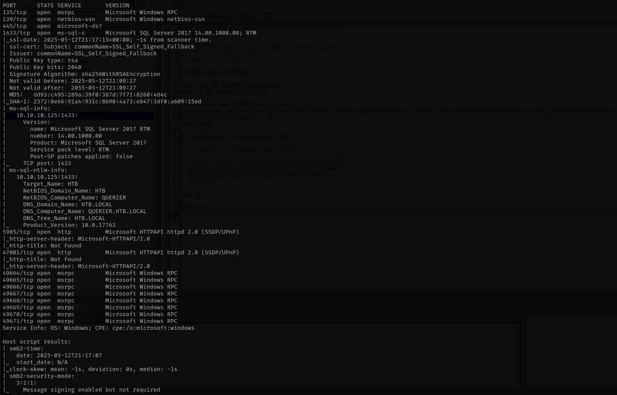Click 'Product: Microsoft SQL Server 2017'
The width and height of the screenshot is (617, 395).
coord(88,143)
